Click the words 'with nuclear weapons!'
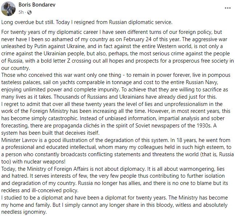235x217 pixels. click(x=39, y=162)
